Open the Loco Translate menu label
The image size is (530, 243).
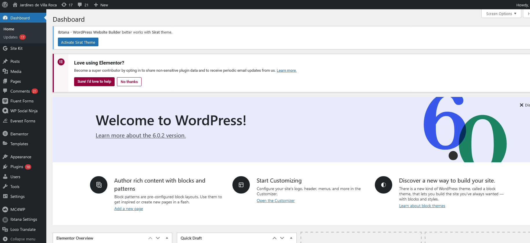(x=23, y=229)
